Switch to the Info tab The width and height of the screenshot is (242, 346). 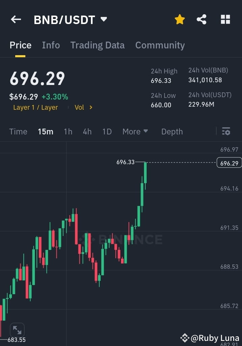[x=51, y=45]
